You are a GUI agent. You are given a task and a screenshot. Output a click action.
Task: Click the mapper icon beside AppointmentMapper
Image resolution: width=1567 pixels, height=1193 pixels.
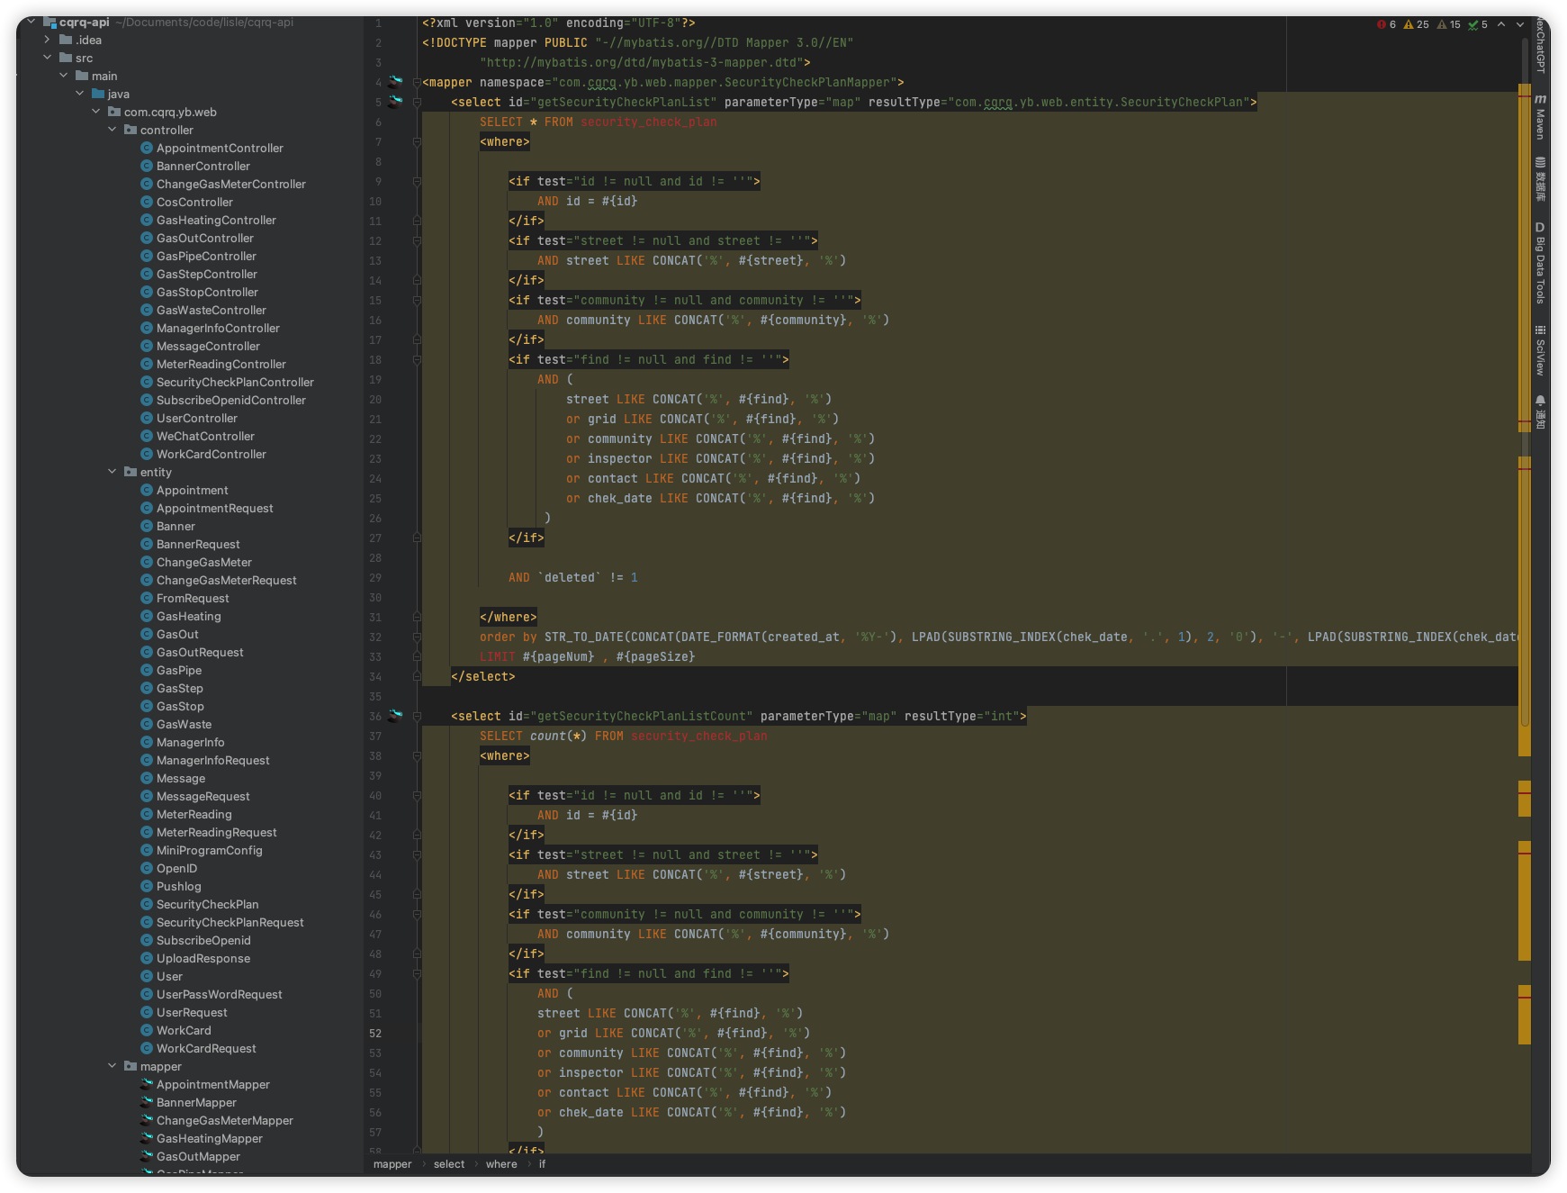[x=147, y=1084]
